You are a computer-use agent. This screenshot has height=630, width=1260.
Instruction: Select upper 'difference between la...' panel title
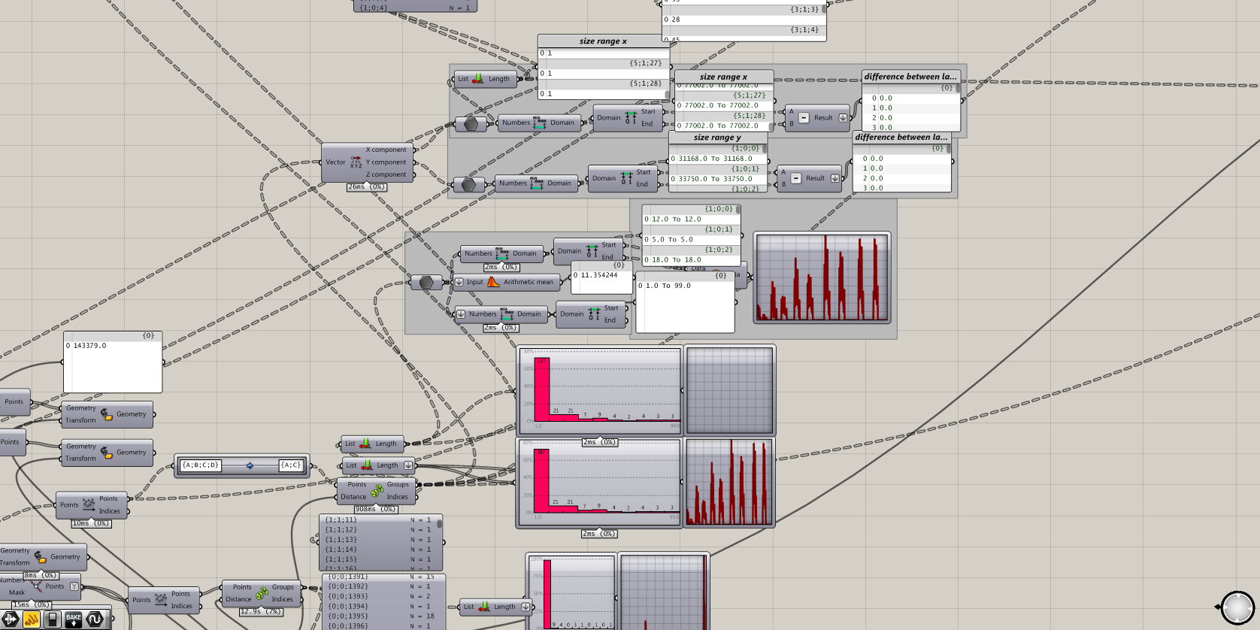coord(910,77)
